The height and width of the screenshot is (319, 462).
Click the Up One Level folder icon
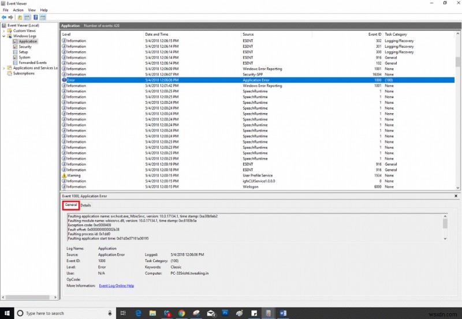pyautogui.click(x=20, y=17)
